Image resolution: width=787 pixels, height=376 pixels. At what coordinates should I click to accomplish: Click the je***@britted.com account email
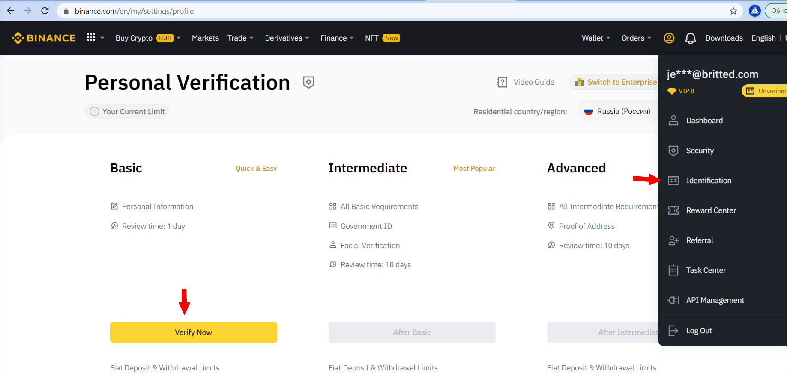tap(712, 74)
